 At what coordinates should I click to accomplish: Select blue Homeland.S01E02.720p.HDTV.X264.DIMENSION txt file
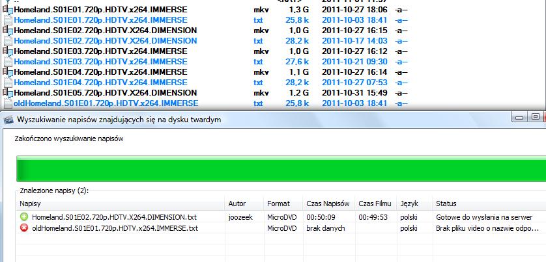(x=106, y=41)
